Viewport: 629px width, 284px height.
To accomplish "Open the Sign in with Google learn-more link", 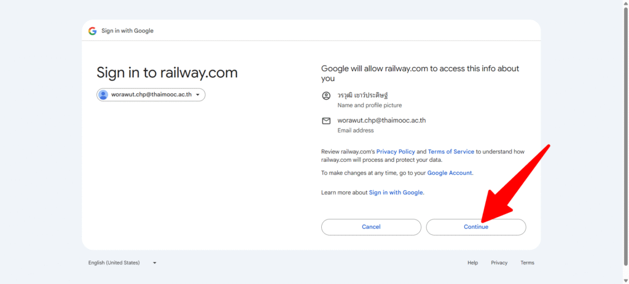I will 396,193.
